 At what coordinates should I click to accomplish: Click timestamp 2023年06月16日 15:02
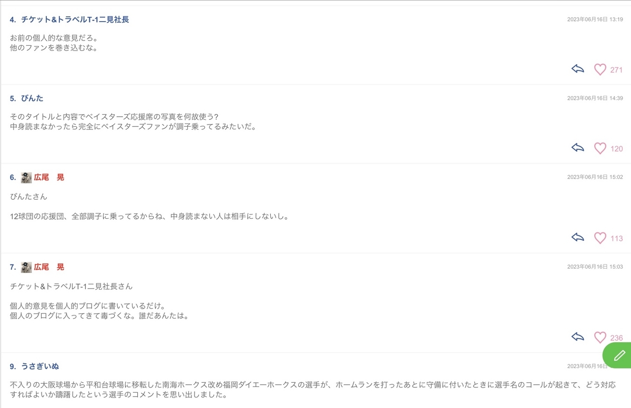pyautogui.click(x=595, y=177)
